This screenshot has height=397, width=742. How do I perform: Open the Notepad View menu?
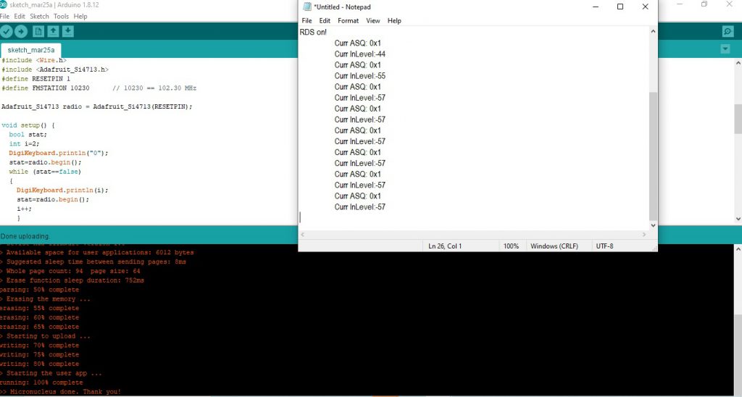click(372, 21)
